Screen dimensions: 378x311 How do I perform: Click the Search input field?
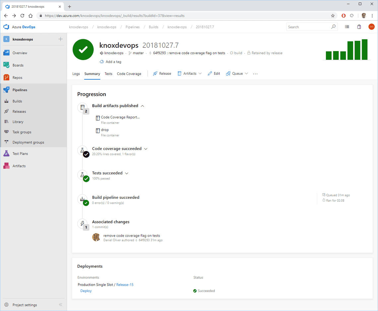point(308,27)
